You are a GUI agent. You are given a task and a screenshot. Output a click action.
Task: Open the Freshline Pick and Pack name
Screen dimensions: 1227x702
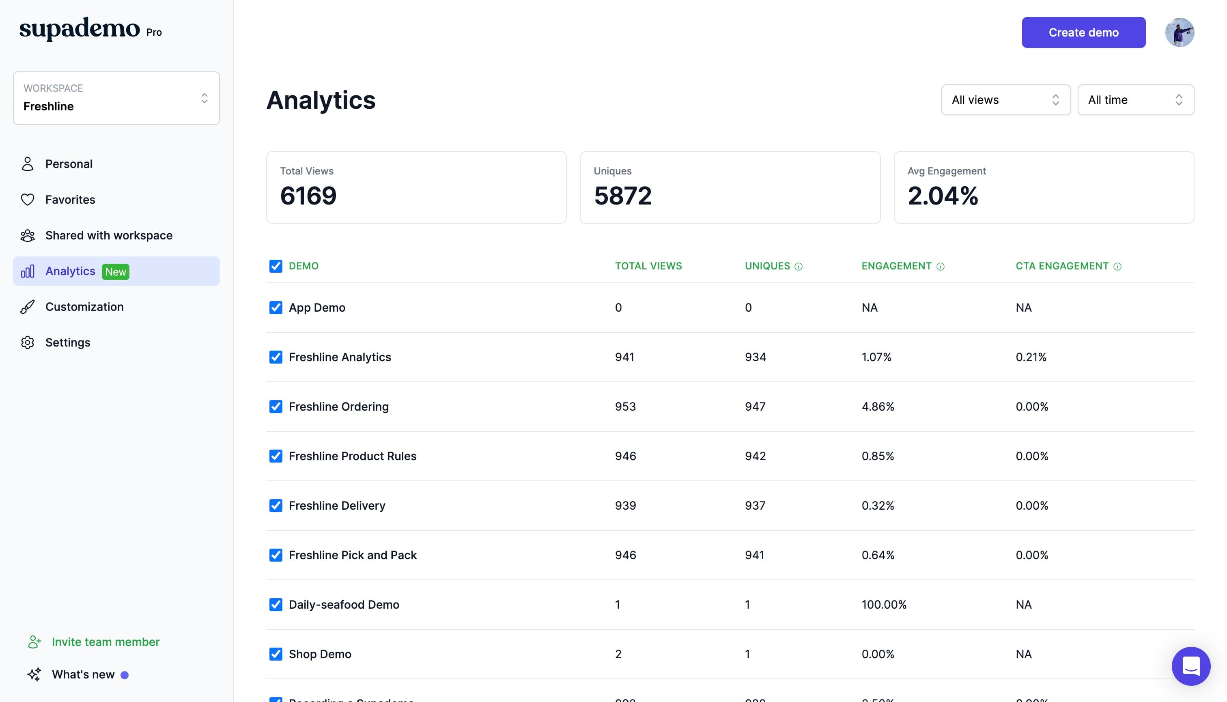coord(353,555)
